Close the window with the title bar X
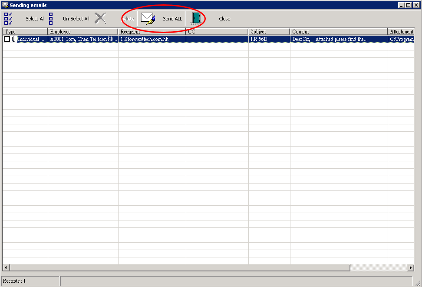 point(416,5)
